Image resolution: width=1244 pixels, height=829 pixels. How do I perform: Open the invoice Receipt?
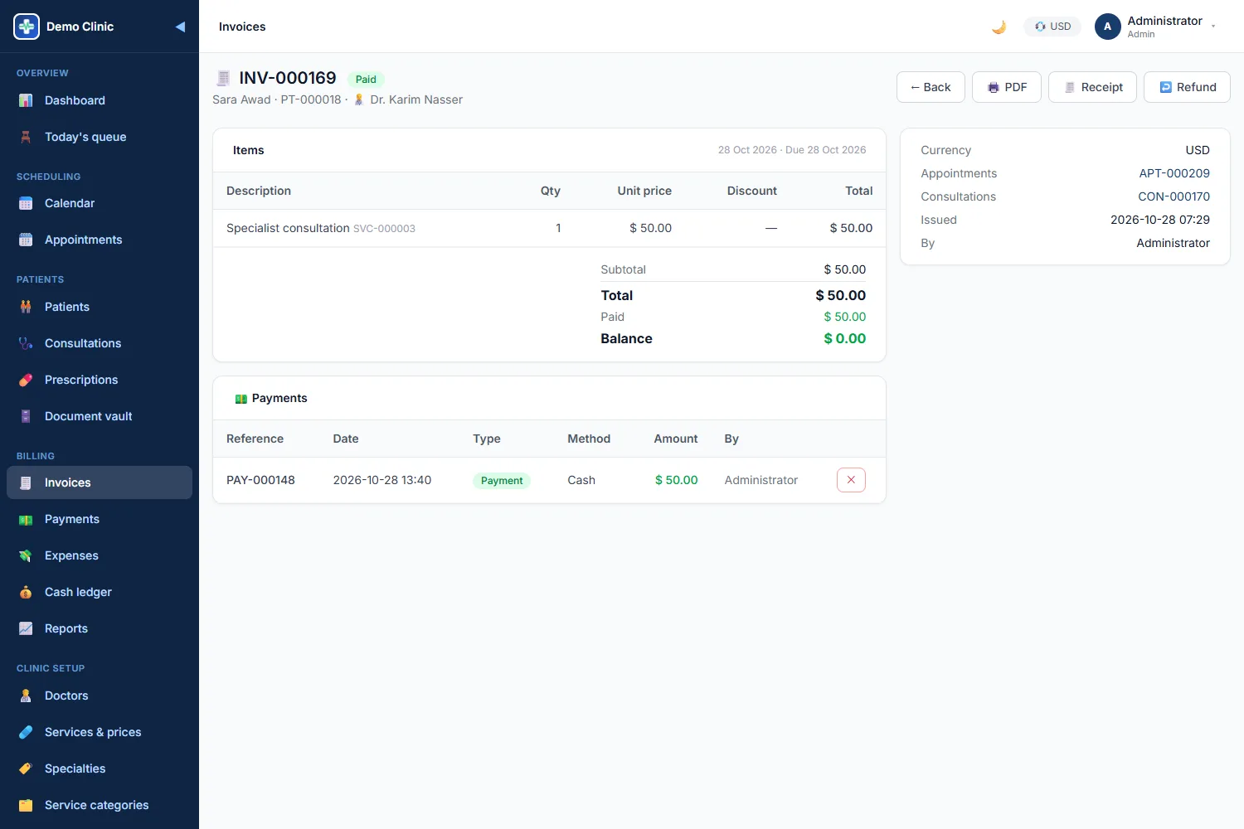[x=1092, y=87]
